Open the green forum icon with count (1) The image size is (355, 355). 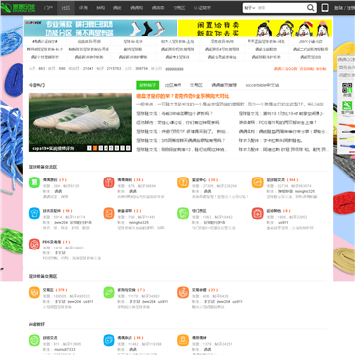(35, 182)
